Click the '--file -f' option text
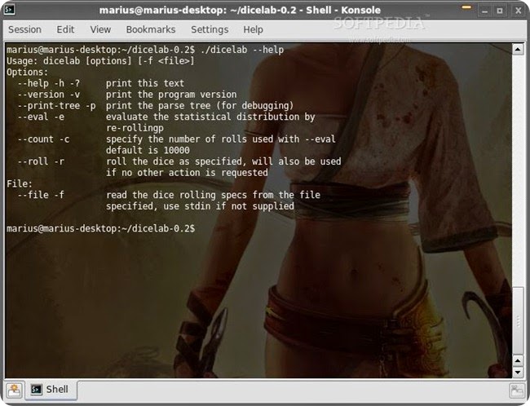 [x=41, y=195]
